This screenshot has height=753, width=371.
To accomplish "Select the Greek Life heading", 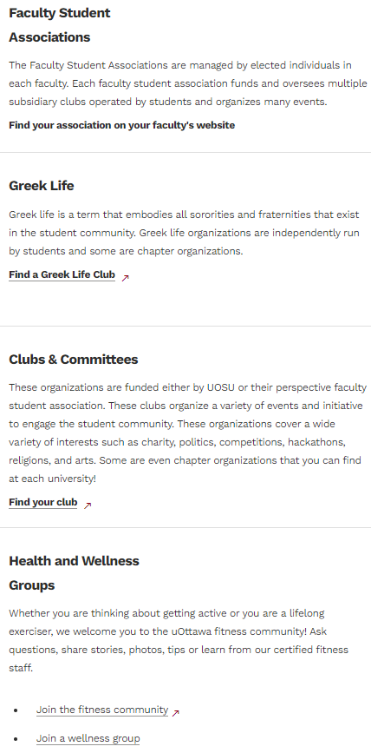I will (x=42, y=186).
